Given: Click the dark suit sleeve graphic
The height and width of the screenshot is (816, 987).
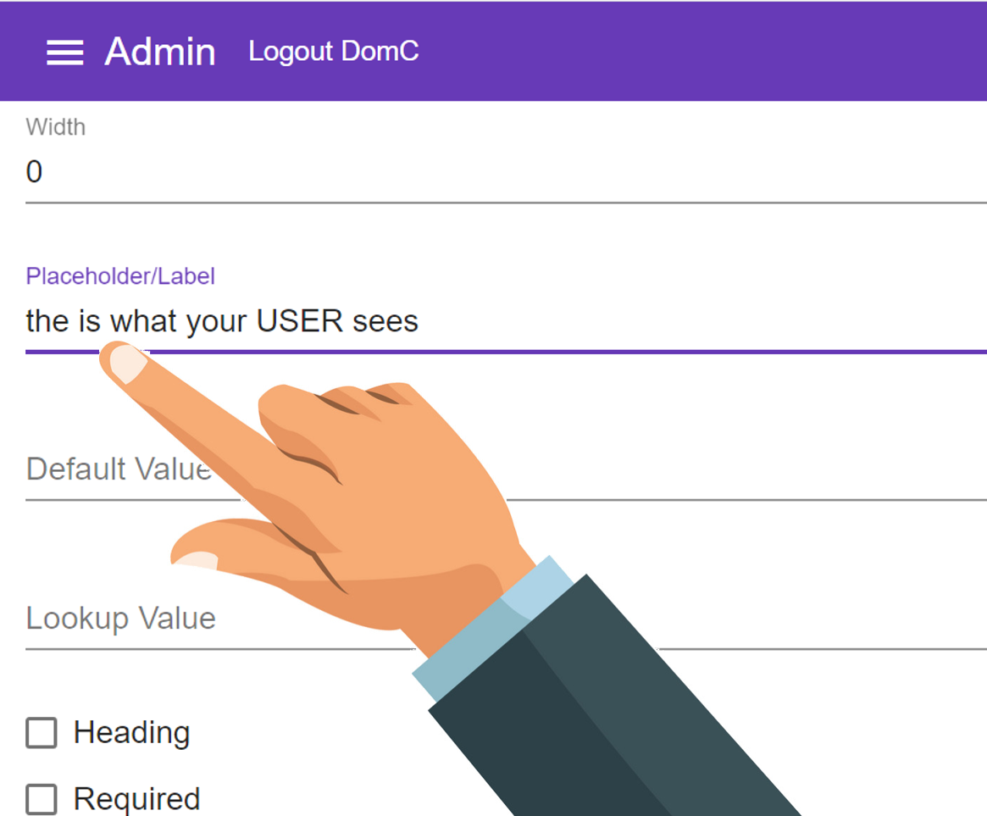Looking at the screenshot, I should (604, 712).
